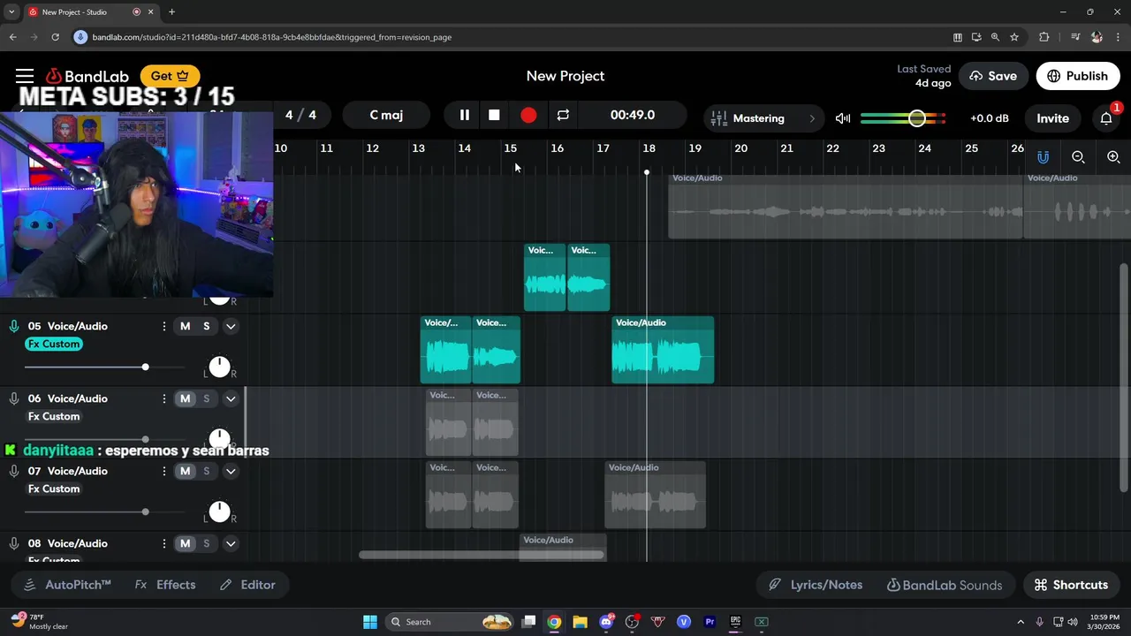This screenshot has height=636, width=1131.
Task: Open Windows Start menu
Action: click(370, 622)
